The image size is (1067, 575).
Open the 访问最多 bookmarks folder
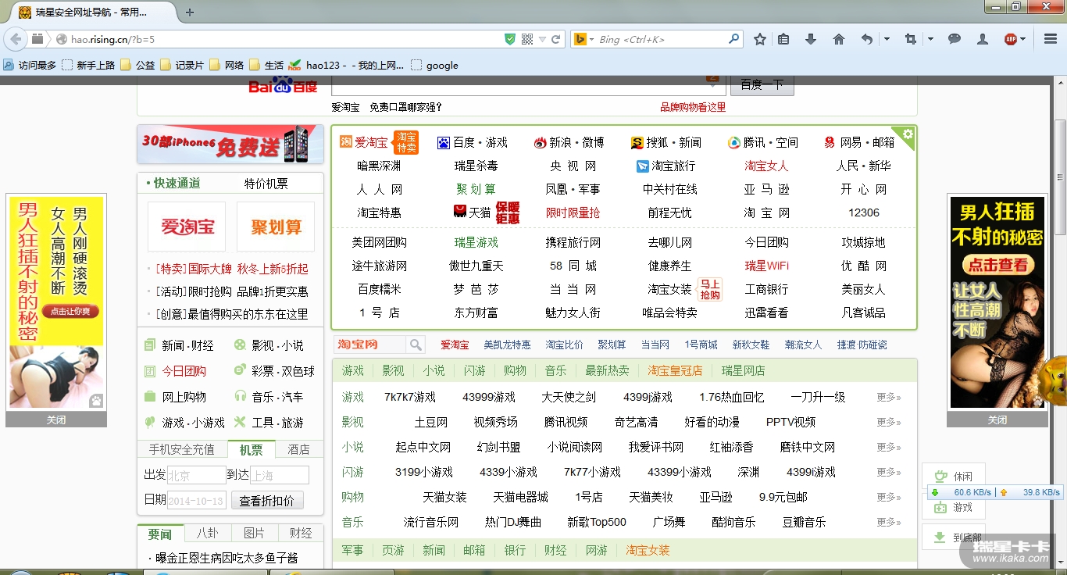[30, 66]
